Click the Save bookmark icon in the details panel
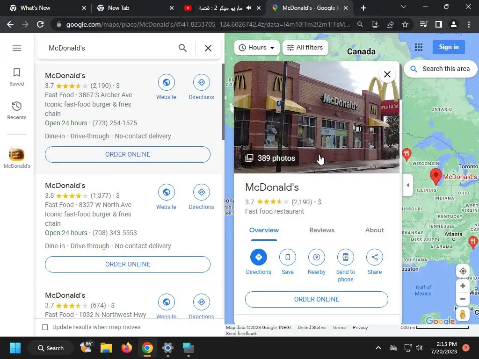The height and width of the screenshot is (359, 479). click(x=288, y=258)
